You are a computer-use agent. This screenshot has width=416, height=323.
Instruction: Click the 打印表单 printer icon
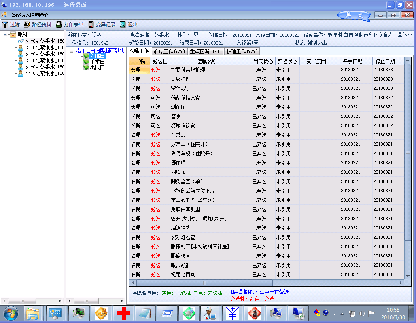[x=59, y=25]
